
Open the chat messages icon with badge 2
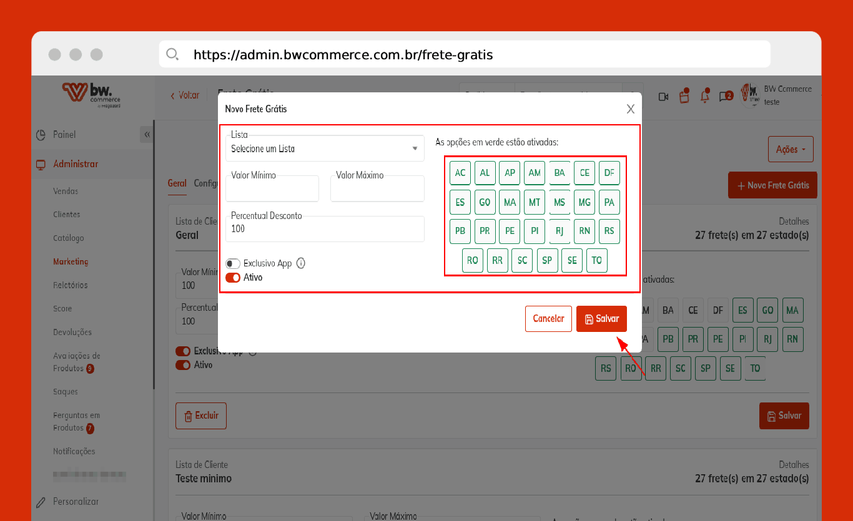[725, 96]
